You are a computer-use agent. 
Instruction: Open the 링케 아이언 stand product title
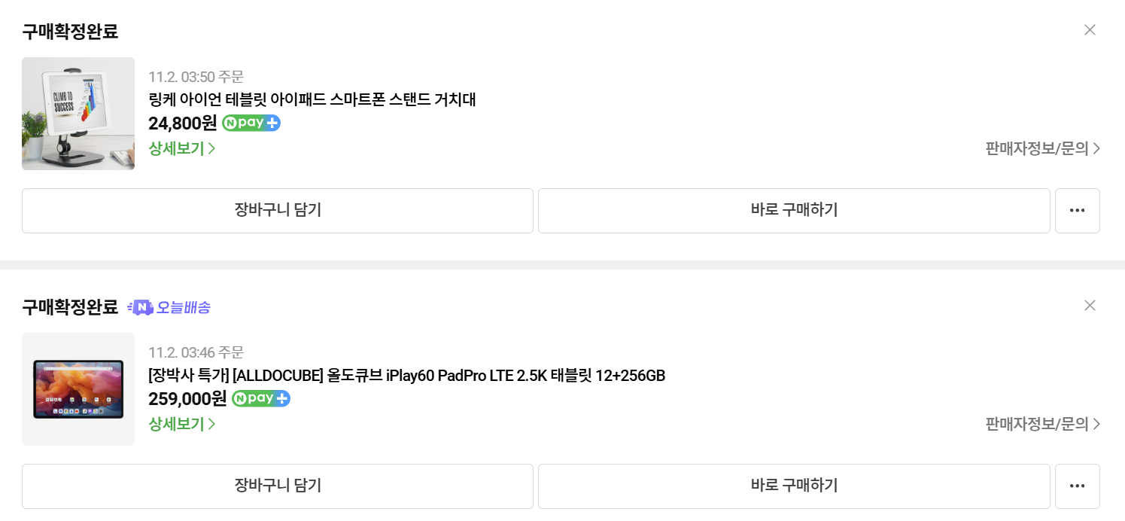pos(312,99)
